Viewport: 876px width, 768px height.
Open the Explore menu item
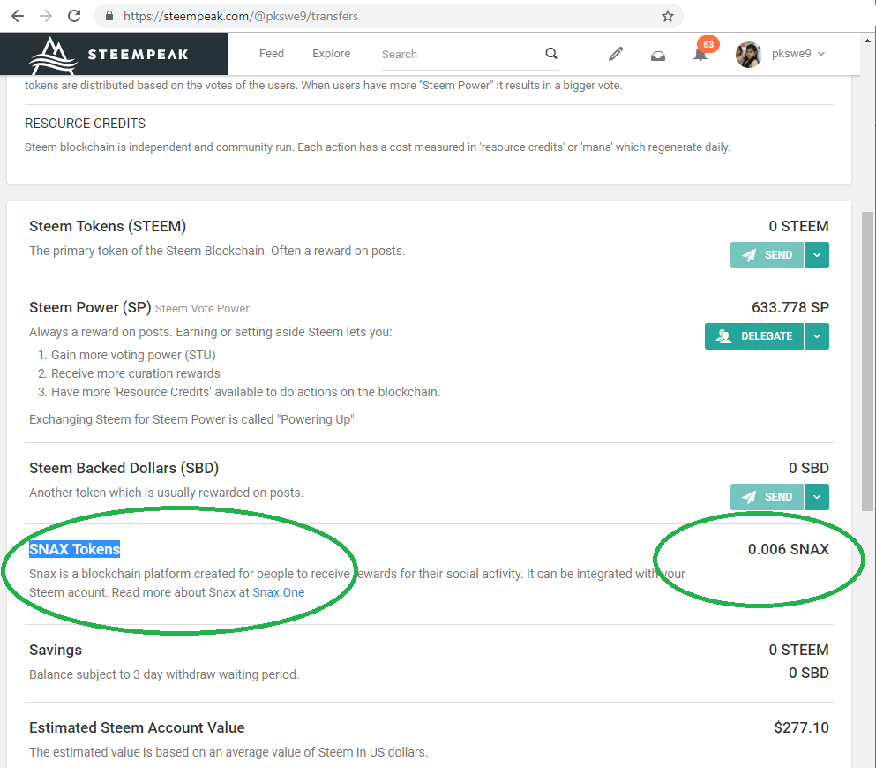coord(332,53)
